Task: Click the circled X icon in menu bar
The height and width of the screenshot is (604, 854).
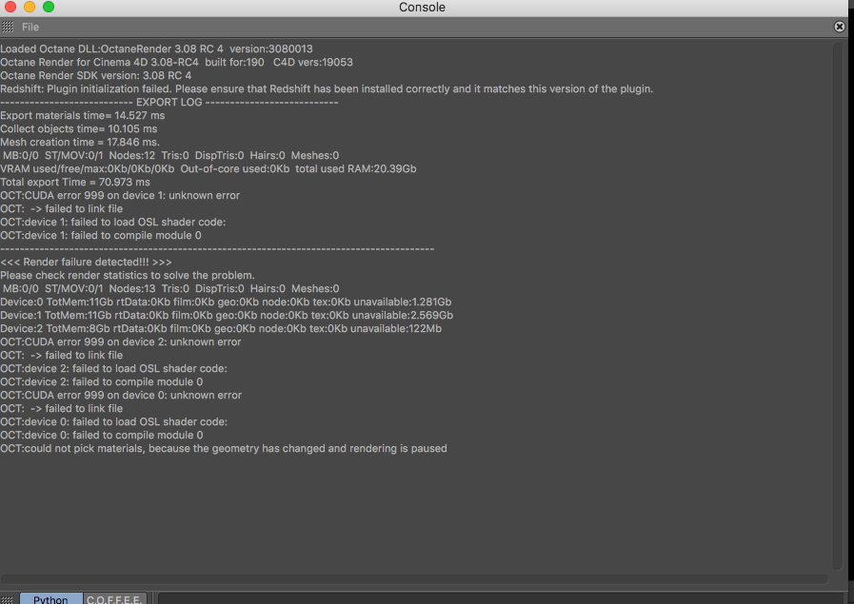Action: tap(840, 27)
